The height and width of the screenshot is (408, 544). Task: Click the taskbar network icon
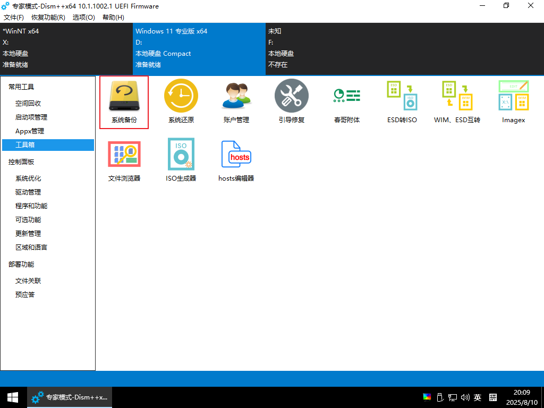pyautogui.click(x=453, y=397)
